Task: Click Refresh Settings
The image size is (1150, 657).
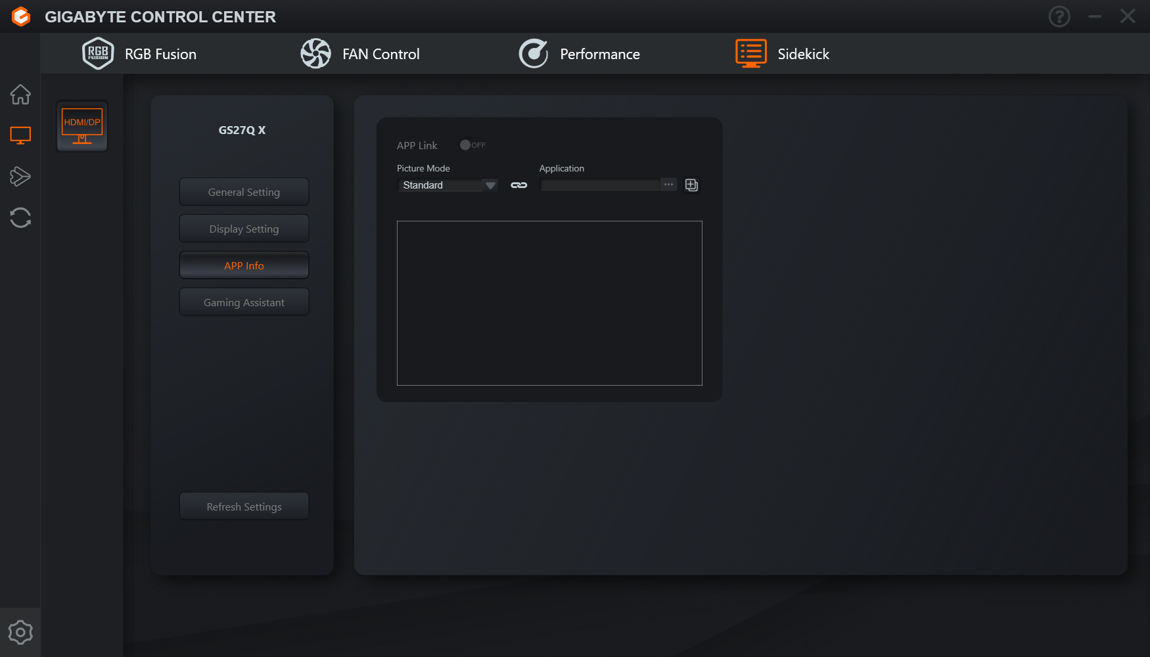Action: click(244, 507)
